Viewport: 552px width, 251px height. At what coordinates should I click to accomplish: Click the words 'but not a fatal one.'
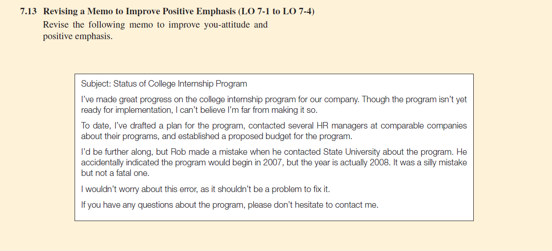coord(115,173)
